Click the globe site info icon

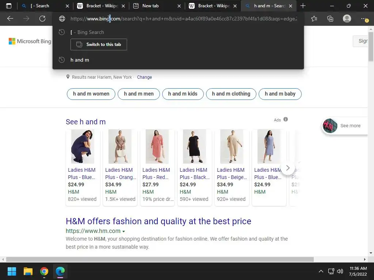[62, 19]
